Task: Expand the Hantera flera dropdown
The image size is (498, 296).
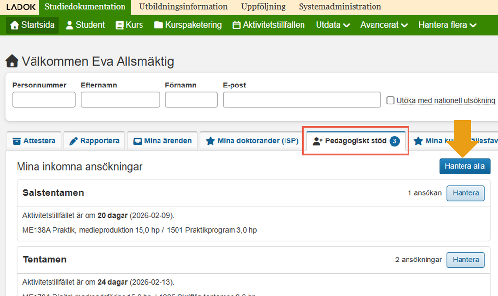Action: click(x=447, y=25)
